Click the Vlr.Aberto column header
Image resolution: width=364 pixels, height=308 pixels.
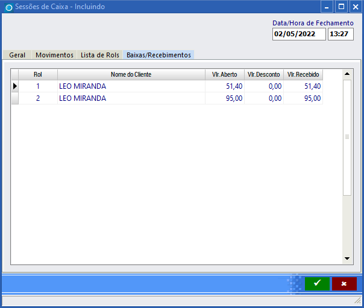(224, 74)
